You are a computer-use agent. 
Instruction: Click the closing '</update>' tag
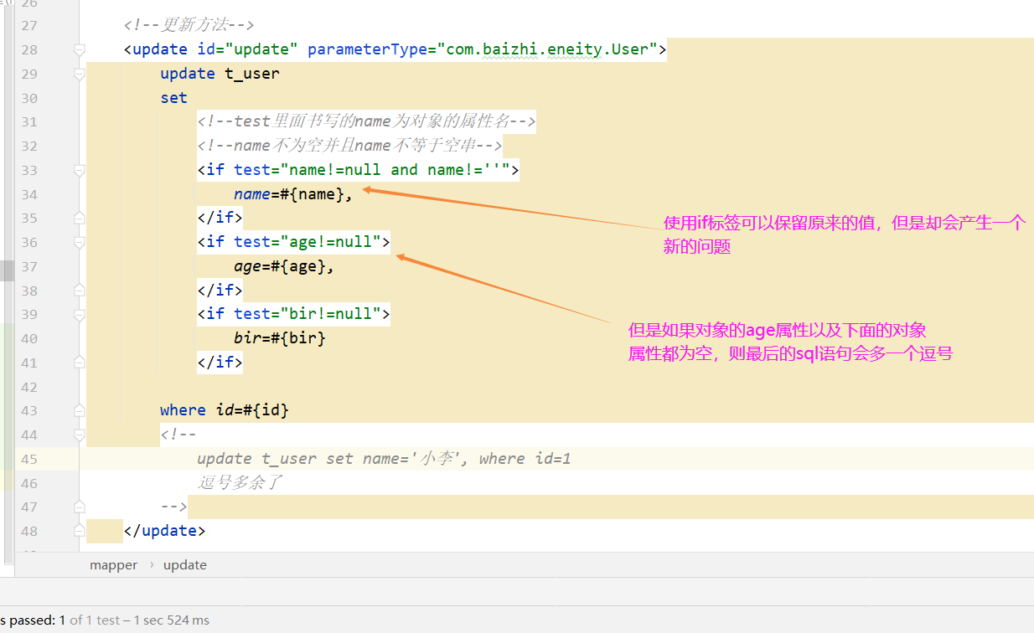pos(164,531)
